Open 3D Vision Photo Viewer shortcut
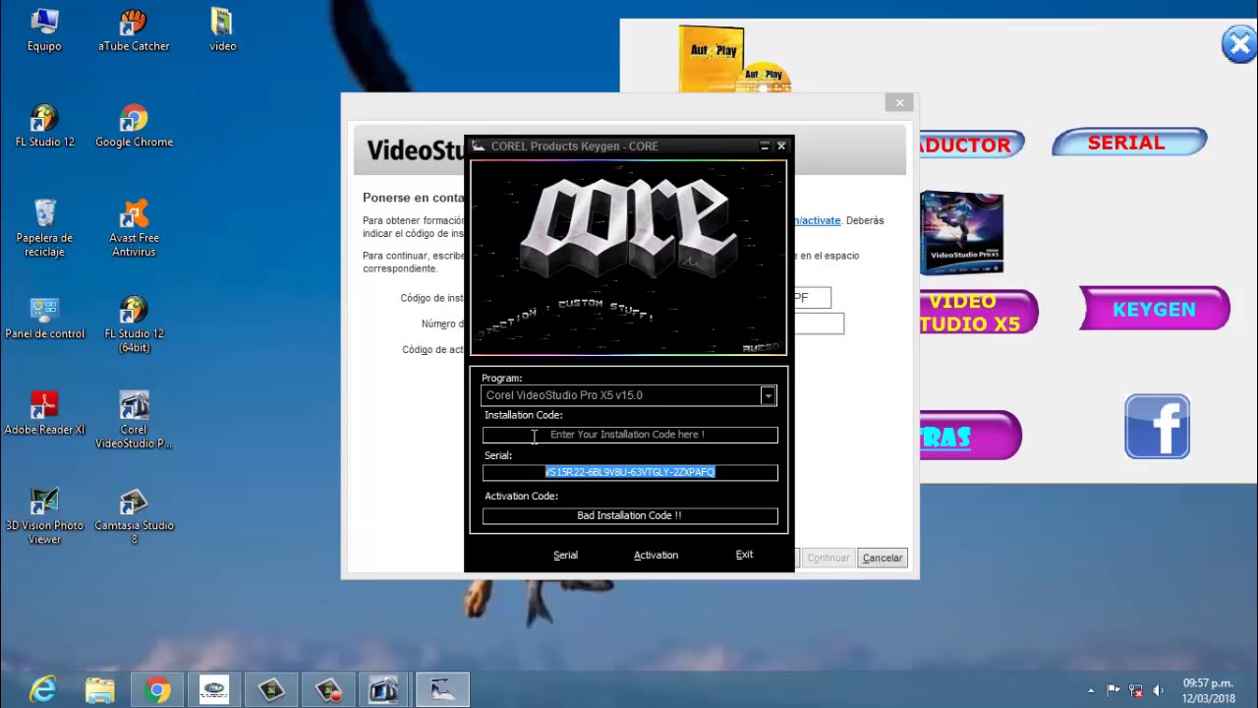Screen dimensions: 1258x708 pyautogui.click(x=44, y=516)
